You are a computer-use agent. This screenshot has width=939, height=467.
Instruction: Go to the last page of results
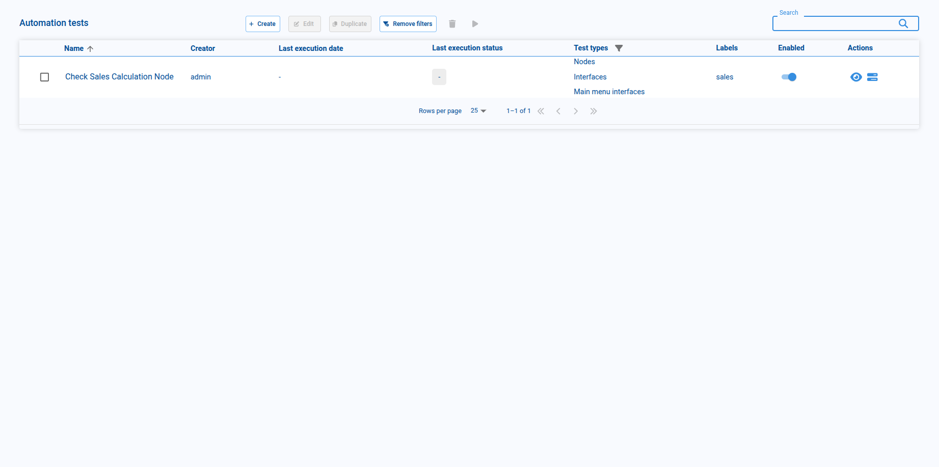pos(594,111)
